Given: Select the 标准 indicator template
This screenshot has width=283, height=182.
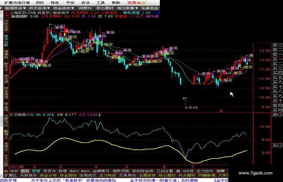Looking at the screenshot, I should [x=63, y=171].
